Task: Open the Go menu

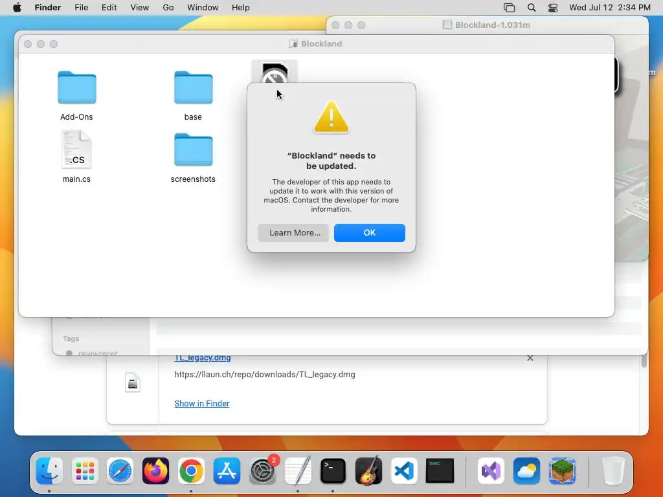Action: 168,8
